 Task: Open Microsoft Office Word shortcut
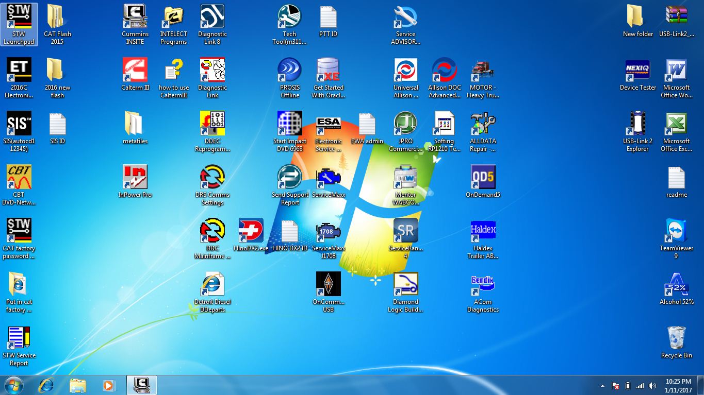[x=677, y=78]
